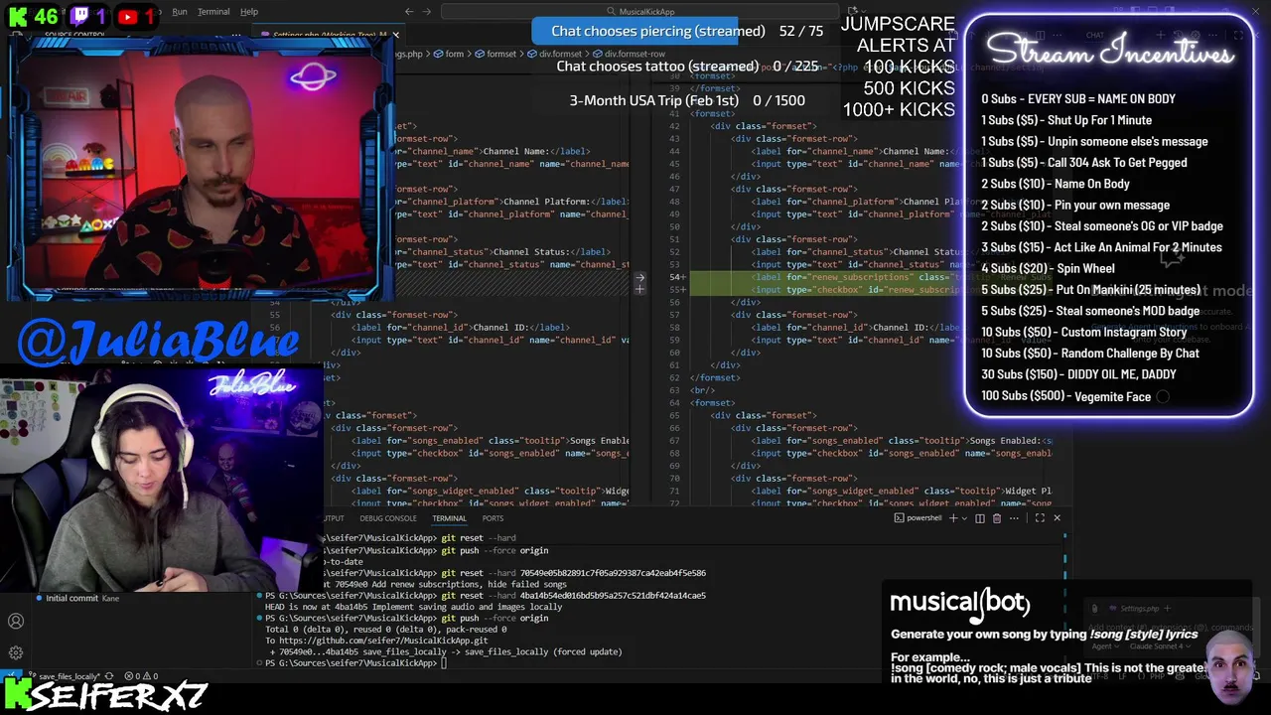Click the 3-Month USA Trip goal bar
Viewport: 1271px width, 715px height.
tap(687, 100)
